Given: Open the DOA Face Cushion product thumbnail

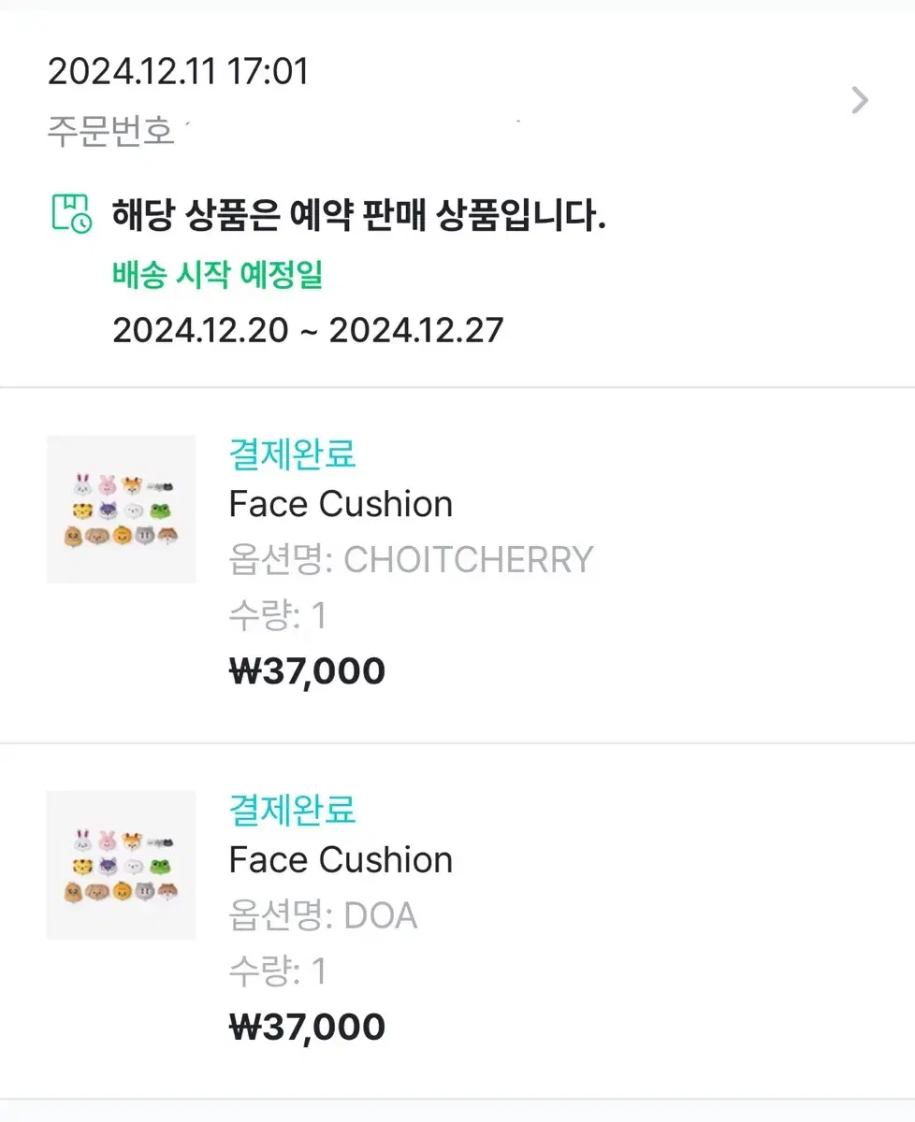Looking at the screenshot, I should [122, 865].
